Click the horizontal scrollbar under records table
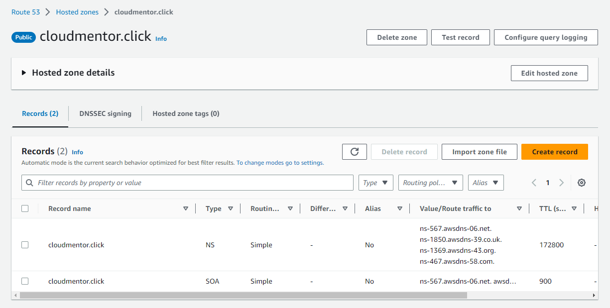610x308 pixels. 243,295
